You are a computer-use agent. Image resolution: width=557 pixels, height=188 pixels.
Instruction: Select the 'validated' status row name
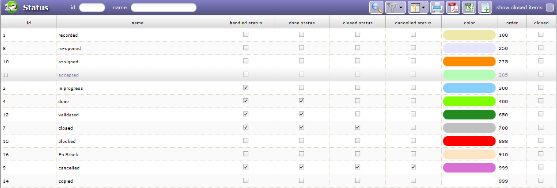(x=68, y=115)
